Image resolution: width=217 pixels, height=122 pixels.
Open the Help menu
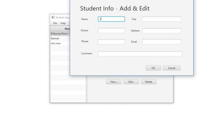coord(63,23)
